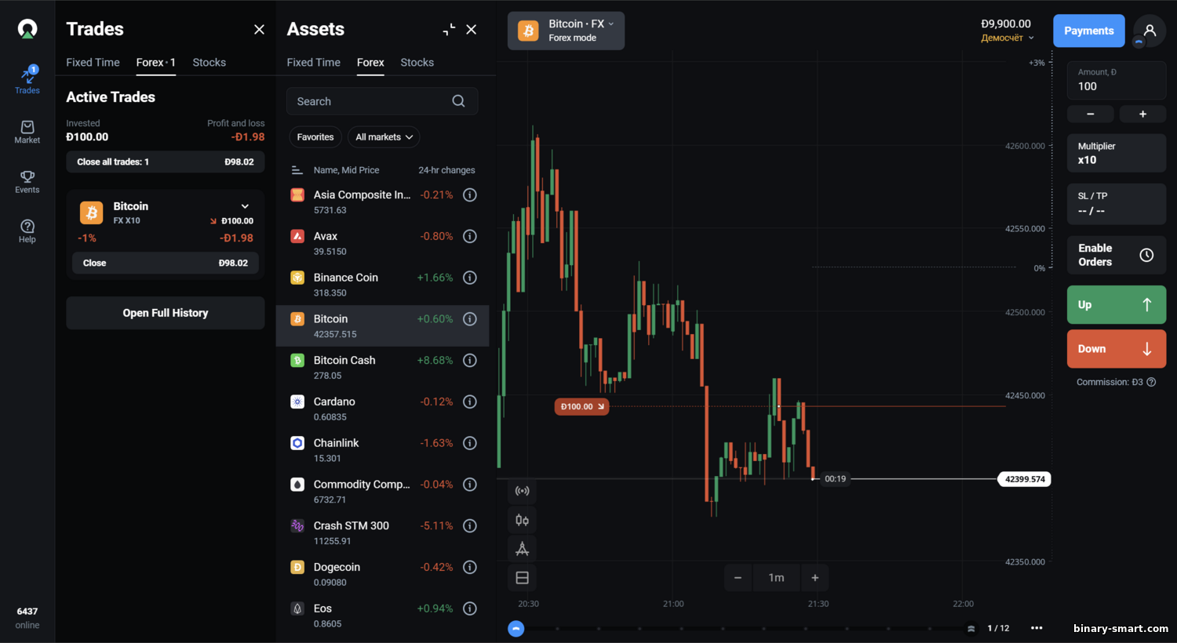Image resolution: width=1177 pixels, height=643 pixels.
Task: Switch to Fixed Time tab in Trades
Action: click(93, 63)
